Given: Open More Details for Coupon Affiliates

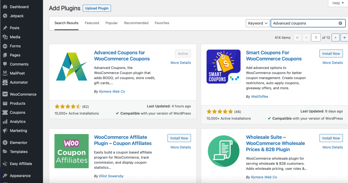Looking at the screenshot, I should coord(181,147).
